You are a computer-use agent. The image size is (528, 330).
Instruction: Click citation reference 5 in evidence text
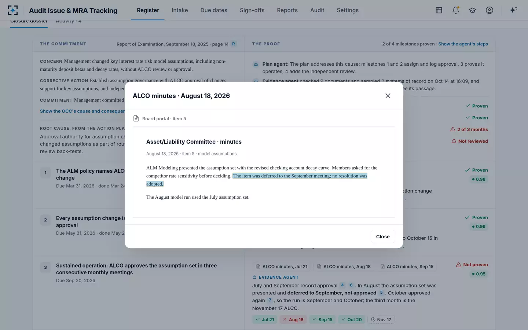pos(381,293)
